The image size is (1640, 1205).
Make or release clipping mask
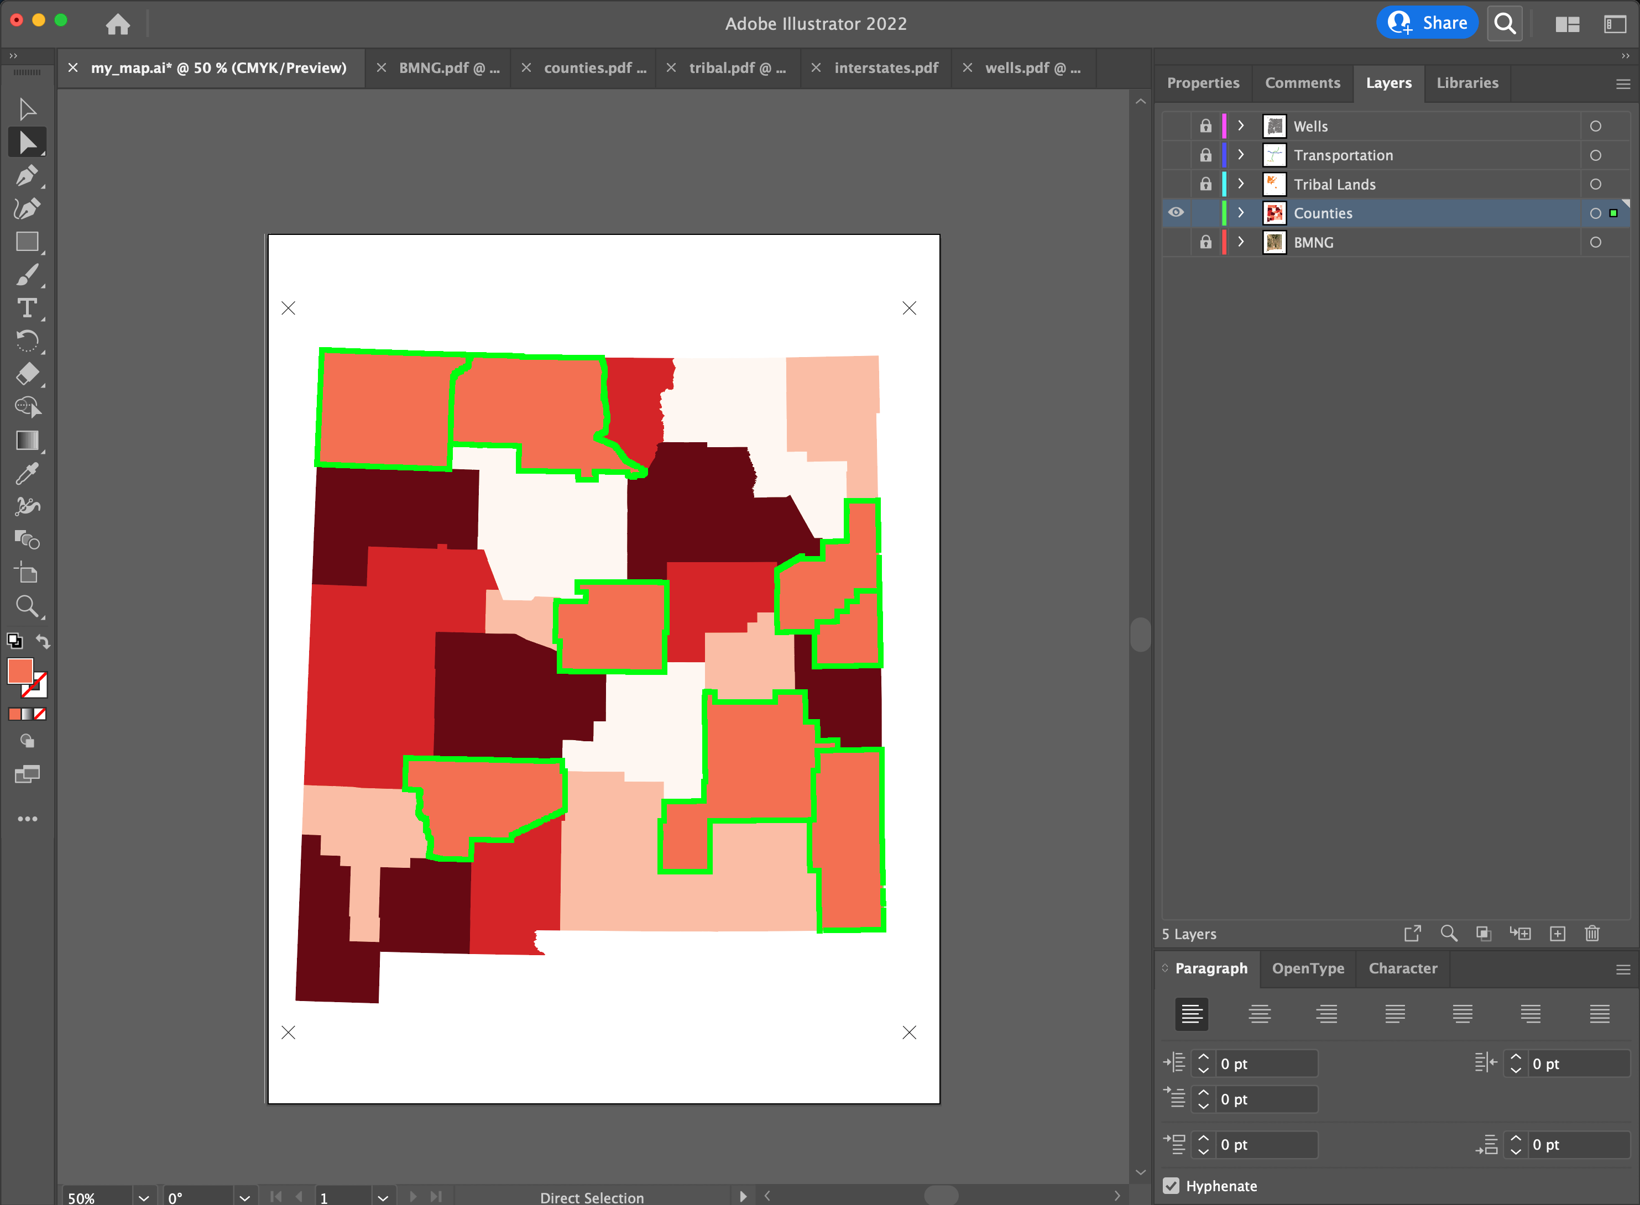[x=1483, y=933]
